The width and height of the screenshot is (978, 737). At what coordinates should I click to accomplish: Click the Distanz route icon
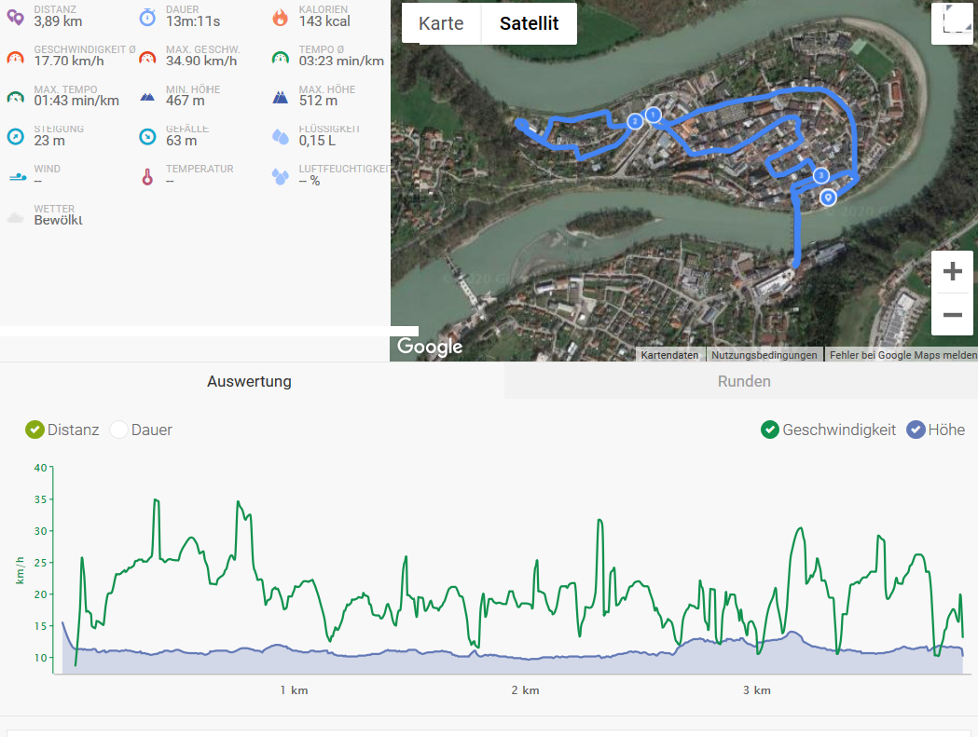(16, 18)
